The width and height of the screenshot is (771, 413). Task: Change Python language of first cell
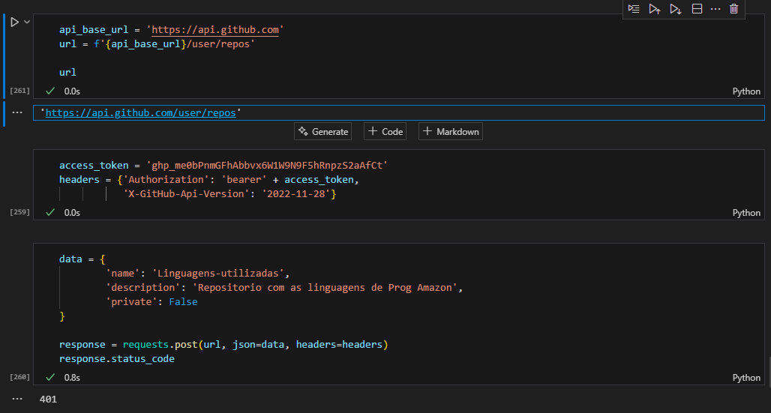[x=746, y=91]
